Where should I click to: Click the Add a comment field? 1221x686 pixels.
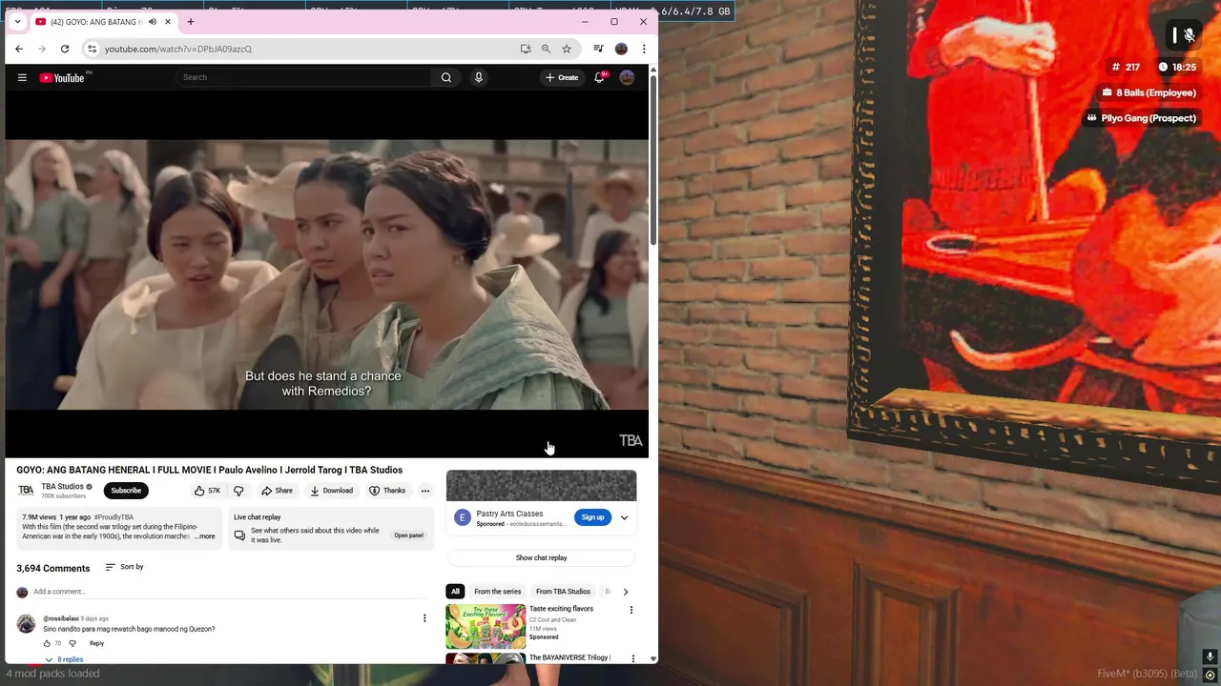229,592
